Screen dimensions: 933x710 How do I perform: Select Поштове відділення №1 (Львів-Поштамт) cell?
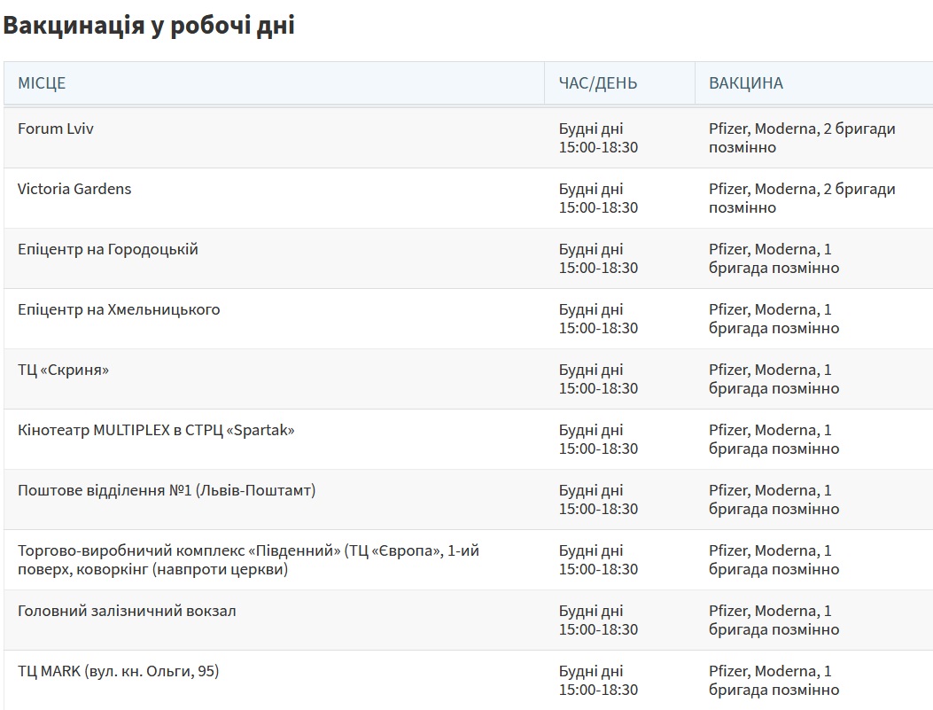167,490
